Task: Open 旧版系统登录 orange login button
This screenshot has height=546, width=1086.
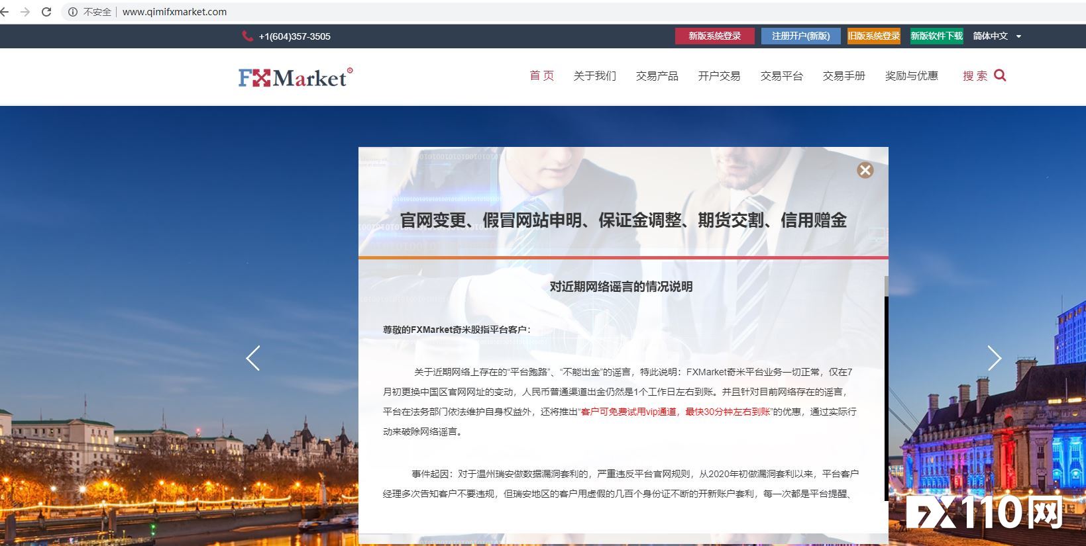Action: (x=873, y=36)
